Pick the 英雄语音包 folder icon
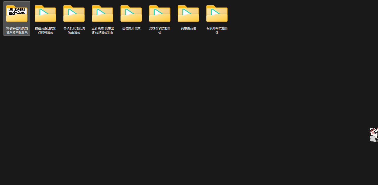The width and height of the screenshot is (378, 185). 188,14
